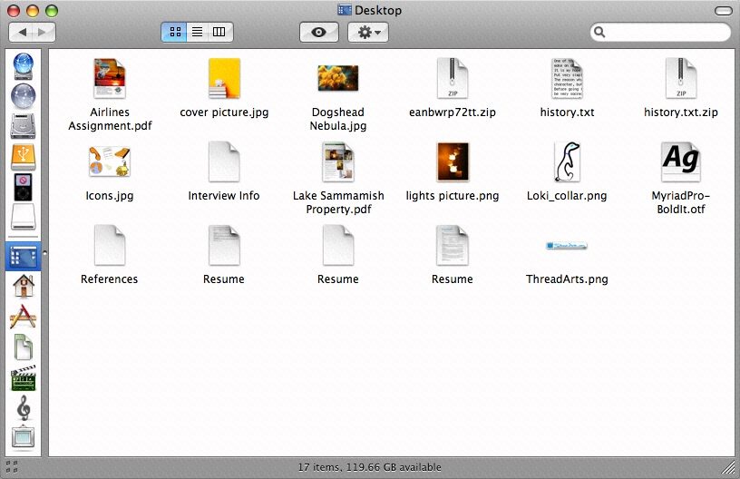Click the Desktop window title

378,10
